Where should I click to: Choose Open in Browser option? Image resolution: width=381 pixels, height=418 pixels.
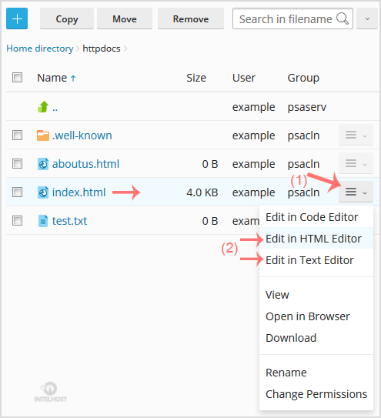point(308,316)
